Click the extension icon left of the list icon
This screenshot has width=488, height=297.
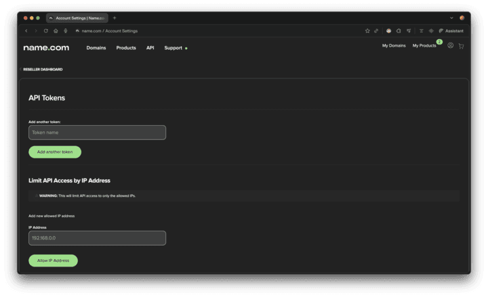(x=409, y=30)
